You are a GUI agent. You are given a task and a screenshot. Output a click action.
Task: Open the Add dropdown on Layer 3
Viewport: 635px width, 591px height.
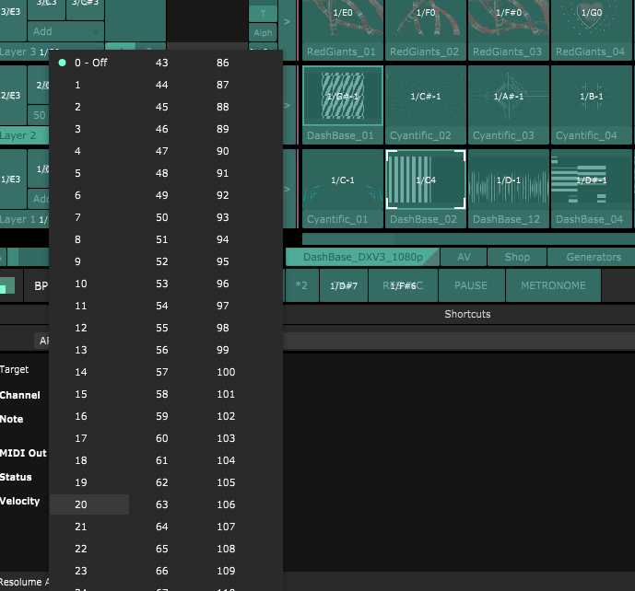tap(65, 31)
